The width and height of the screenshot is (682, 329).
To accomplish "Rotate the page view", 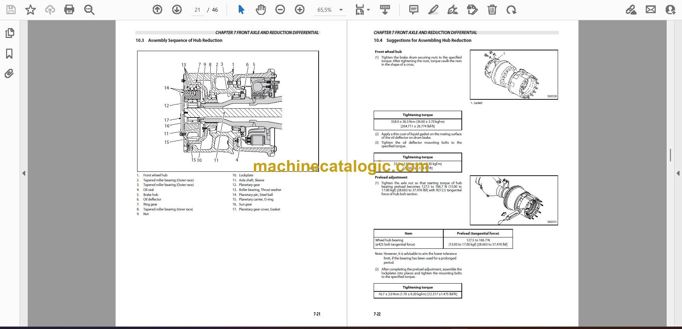I will 511,10.
